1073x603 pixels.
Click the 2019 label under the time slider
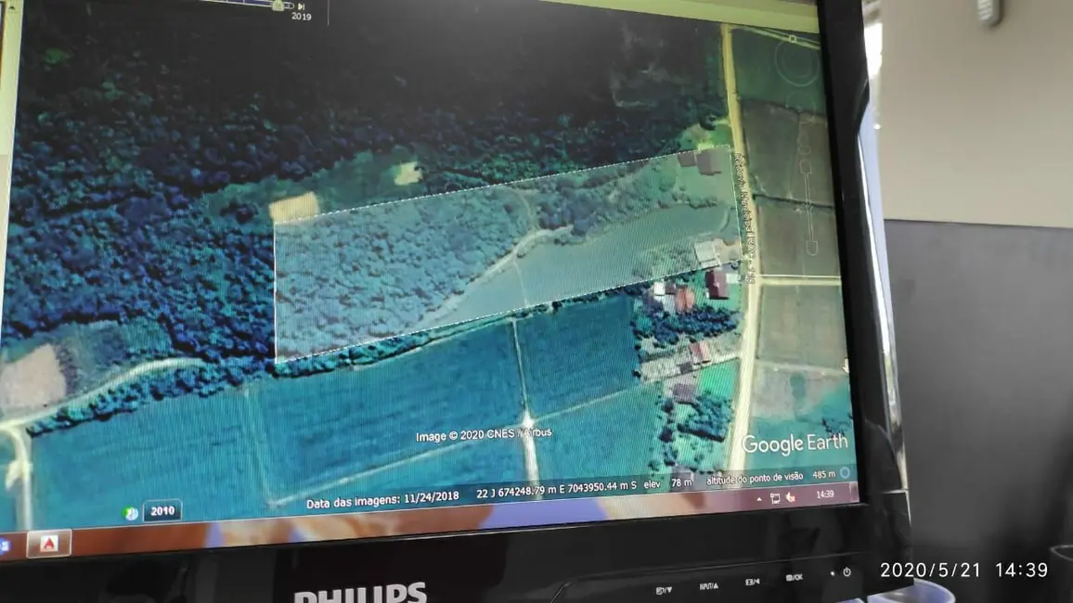point(301,17)
